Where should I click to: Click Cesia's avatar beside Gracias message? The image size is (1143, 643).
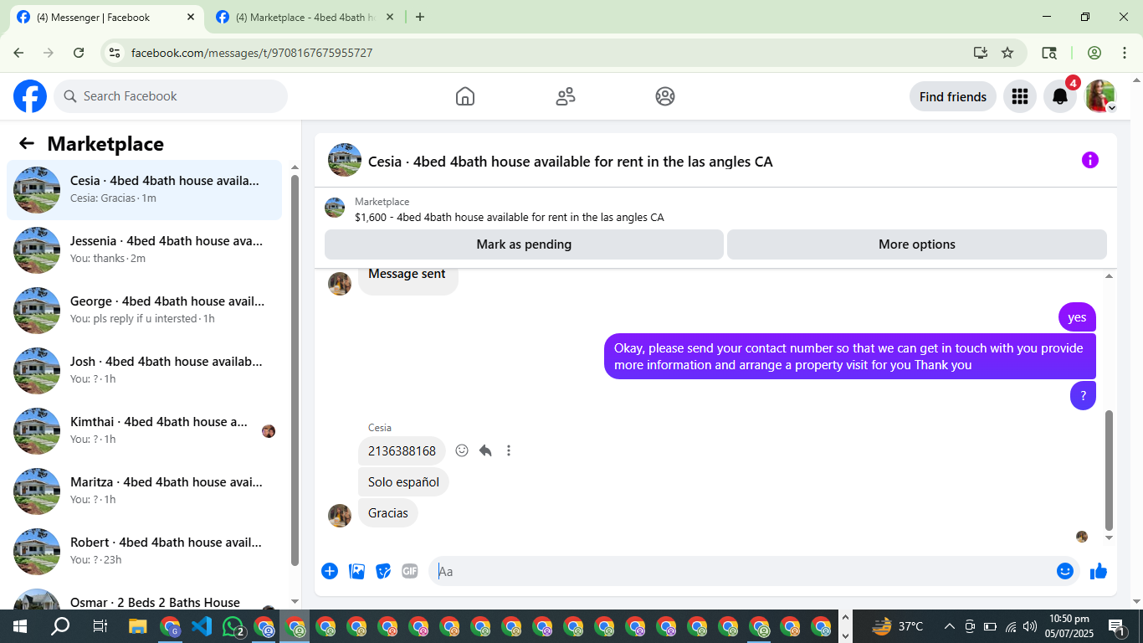click(x=339, y=516)
